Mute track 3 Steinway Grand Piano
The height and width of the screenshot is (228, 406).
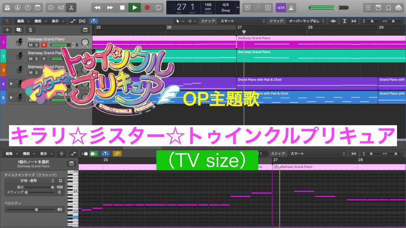(x=31, y=73)
